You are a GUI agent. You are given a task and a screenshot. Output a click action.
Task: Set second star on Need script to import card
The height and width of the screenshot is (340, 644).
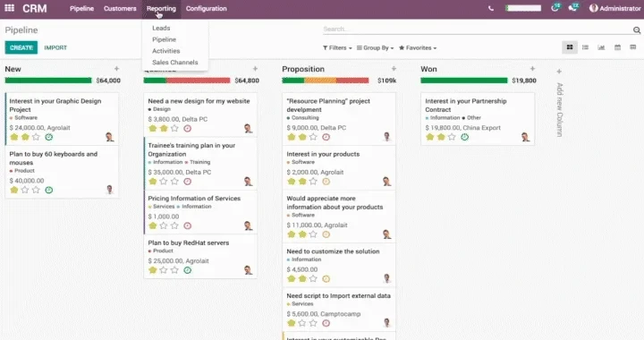point(302,323)
